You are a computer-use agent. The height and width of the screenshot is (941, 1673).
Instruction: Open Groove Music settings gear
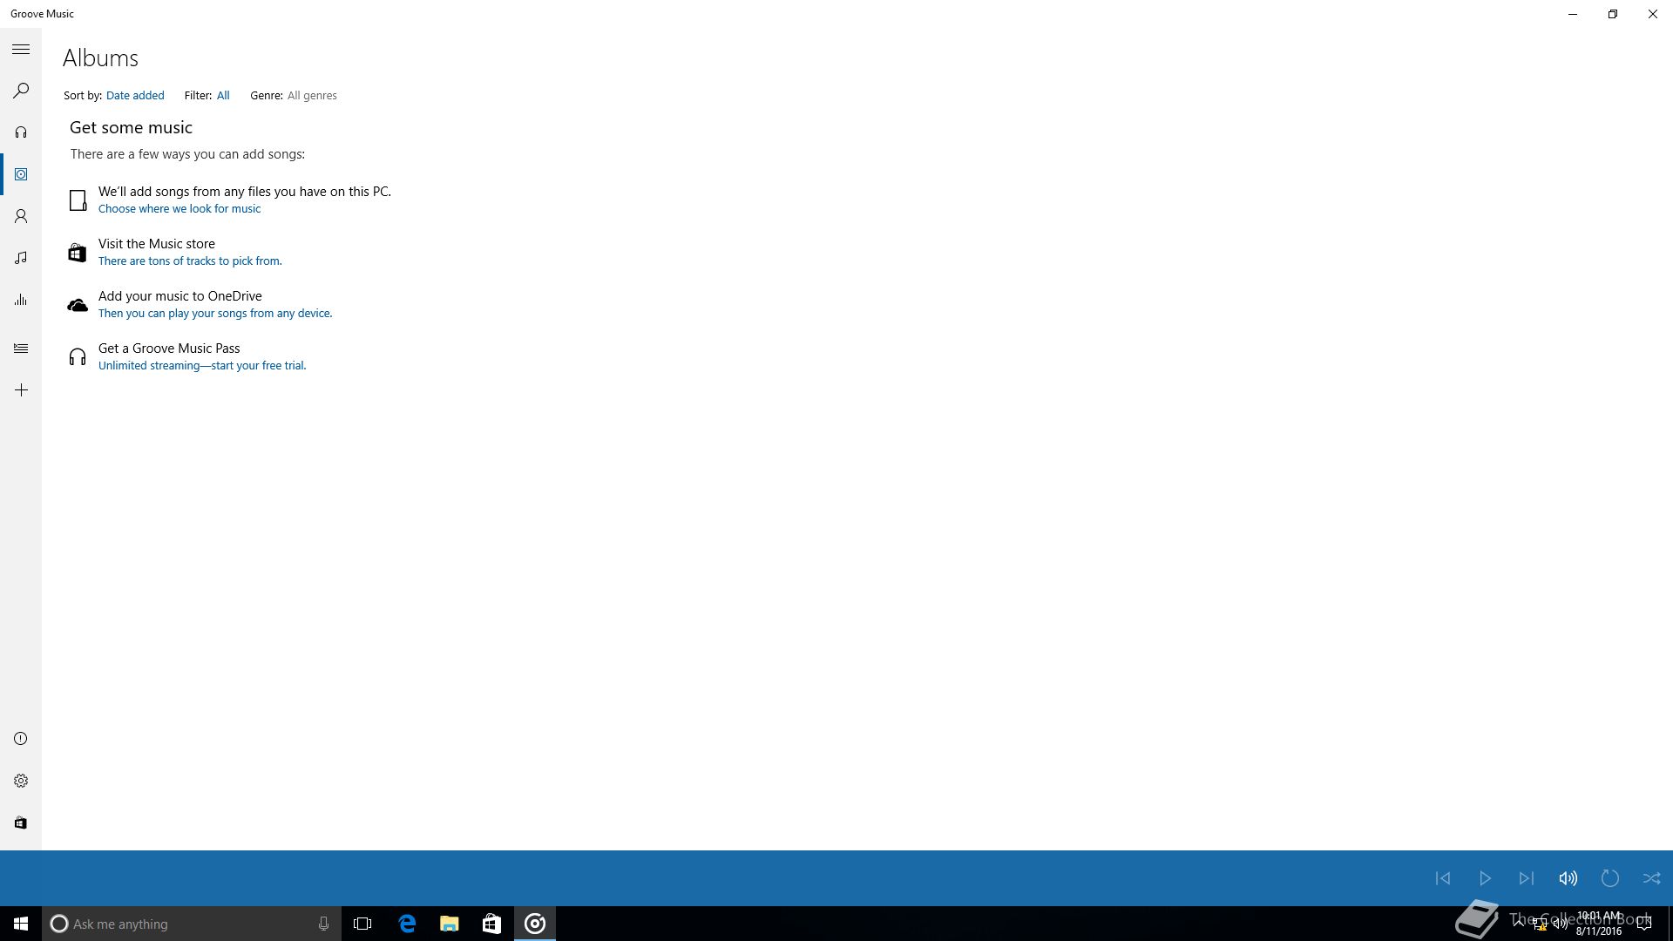tap(21, 781)
